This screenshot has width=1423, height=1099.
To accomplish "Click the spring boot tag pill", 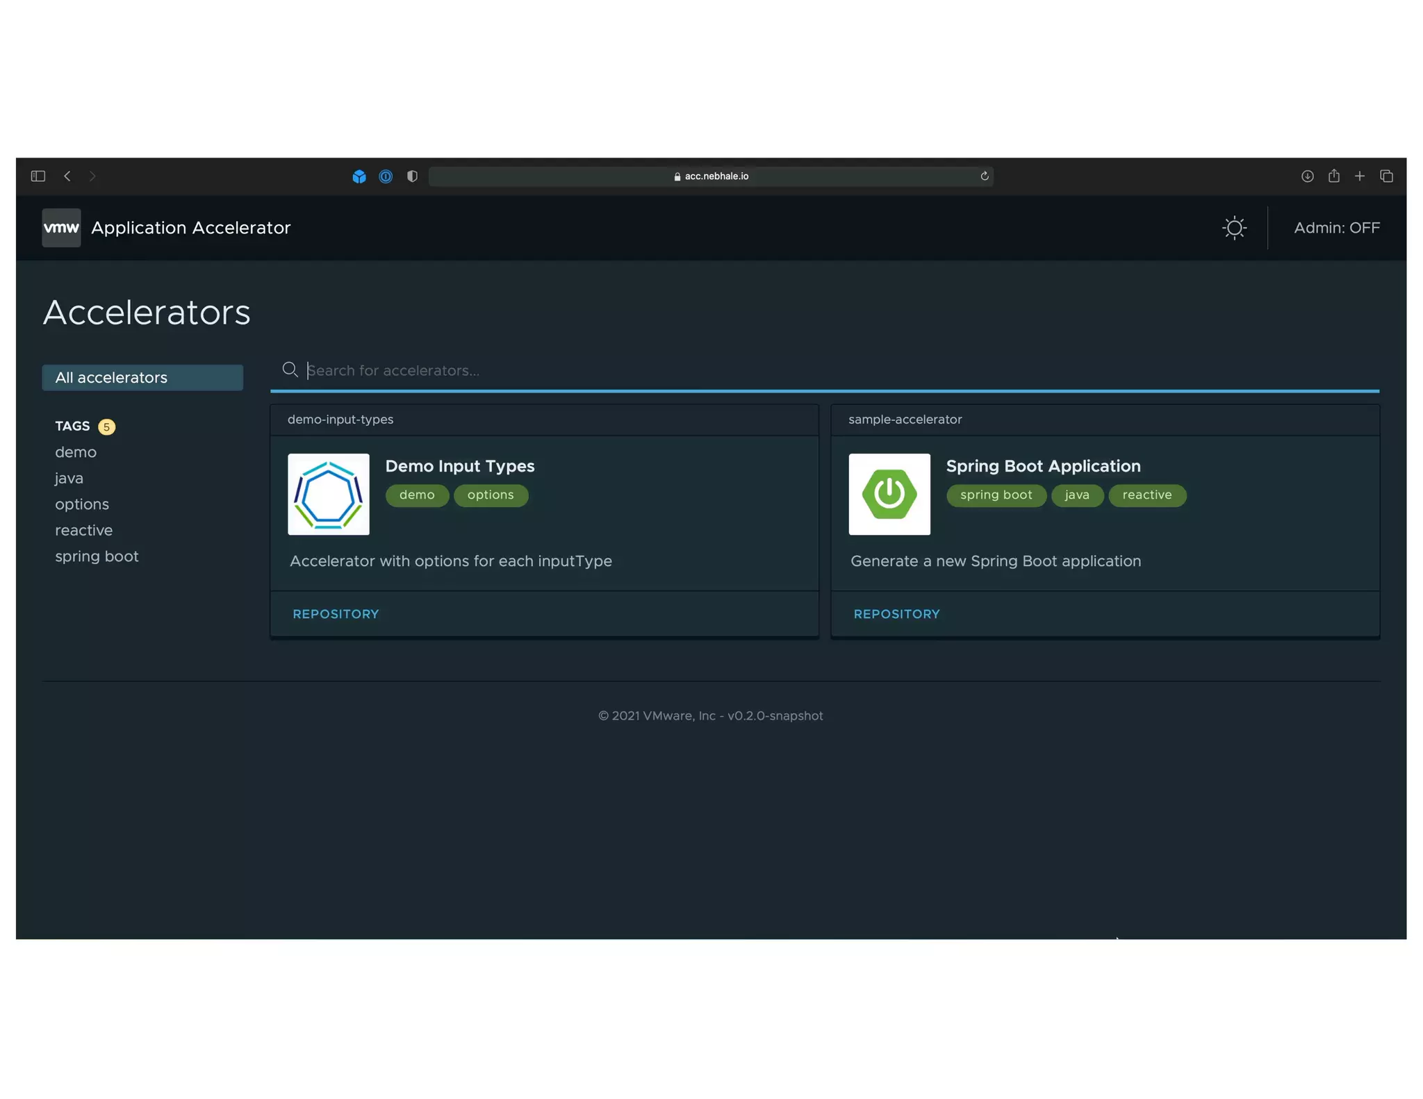I will point(996,495).
